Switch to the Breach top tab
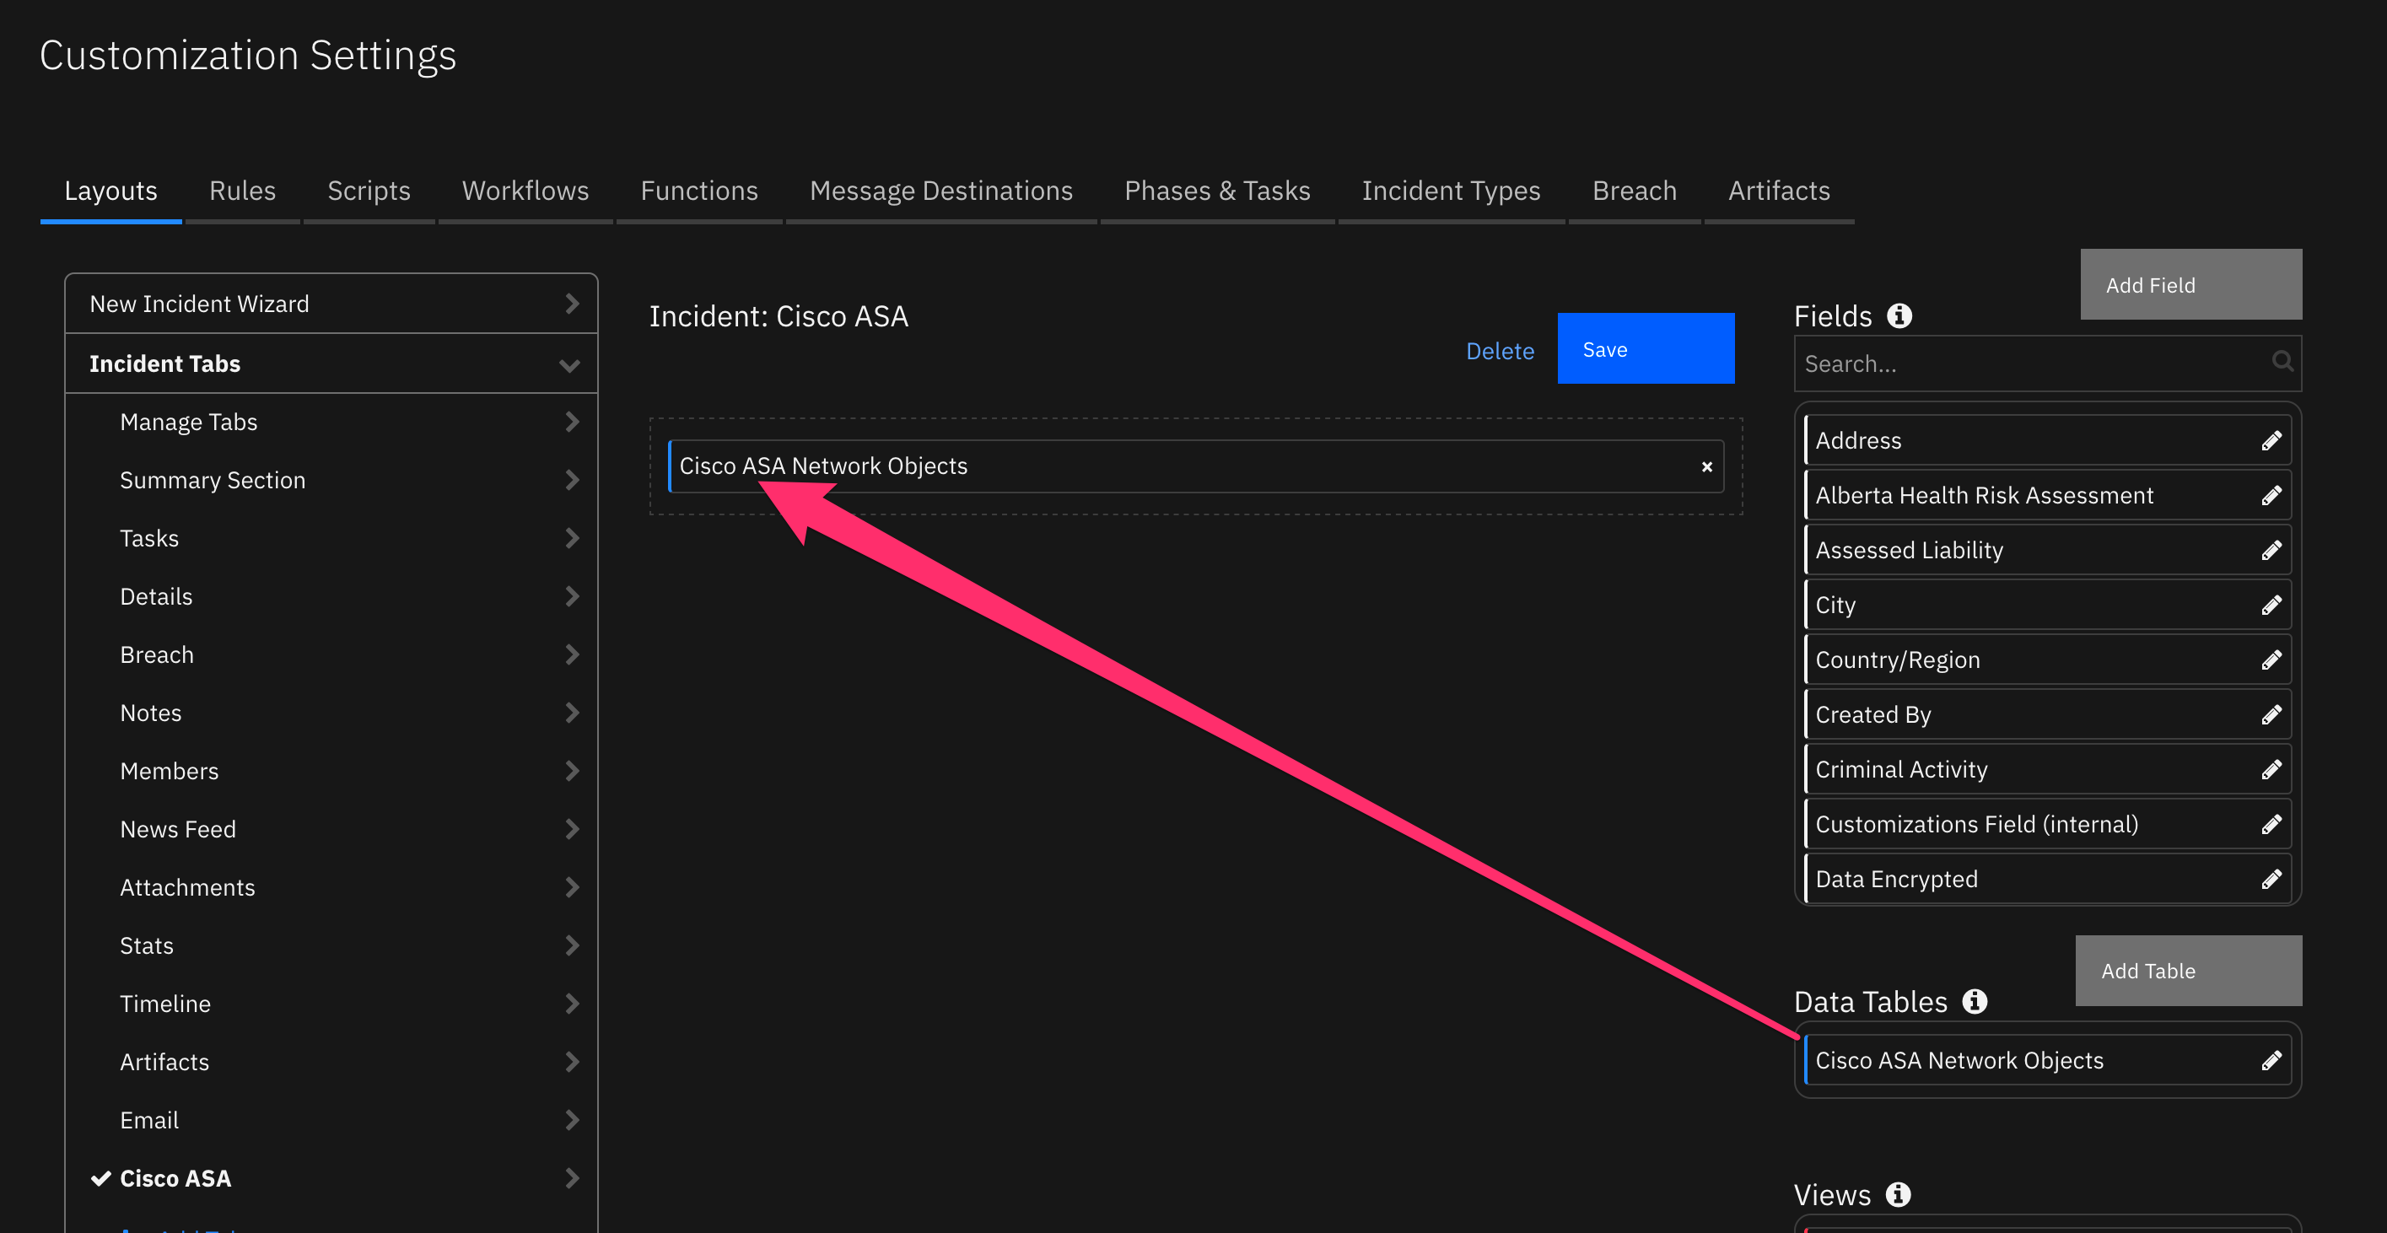Image resolution: width=2387 pixels, height=1233 pixels. point(1634,191)
